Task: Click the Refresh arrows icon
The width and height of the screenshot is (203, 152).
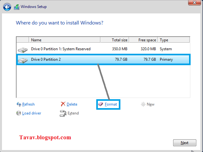Action: click(x=19, y=104)
